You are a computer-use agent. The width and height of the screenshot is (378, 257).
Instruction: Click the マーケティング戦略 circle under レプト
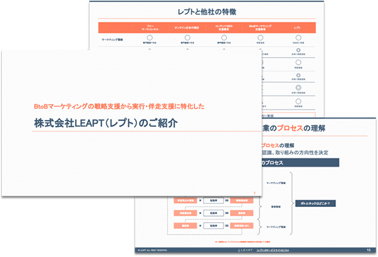pos(298,38)
